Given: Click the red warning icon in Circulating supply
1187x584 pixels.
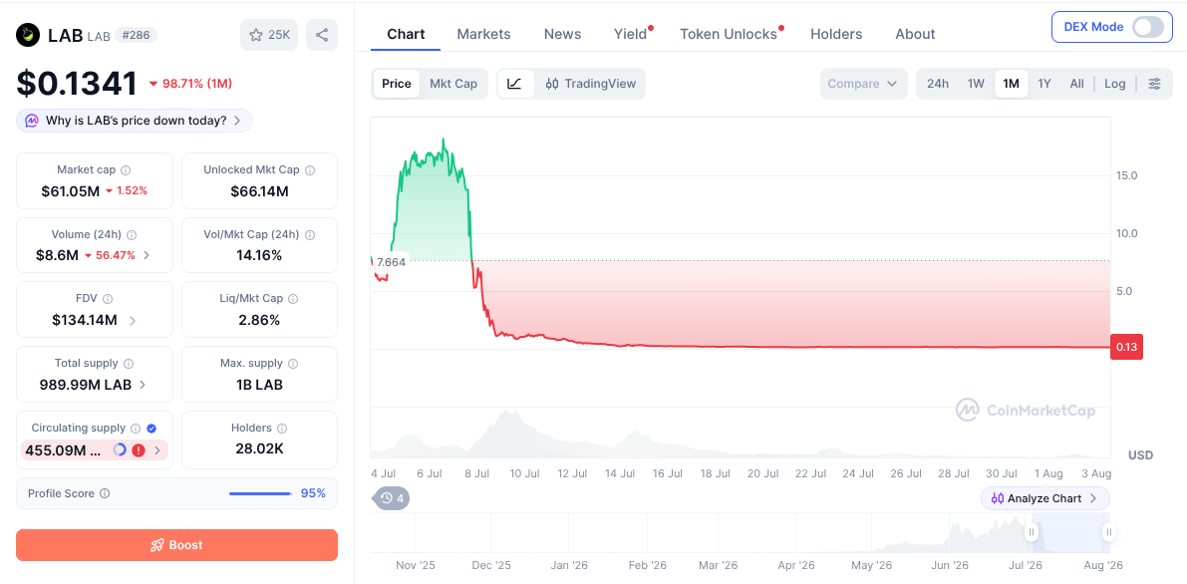Looking at the screenshot, I should click(139, 449).
